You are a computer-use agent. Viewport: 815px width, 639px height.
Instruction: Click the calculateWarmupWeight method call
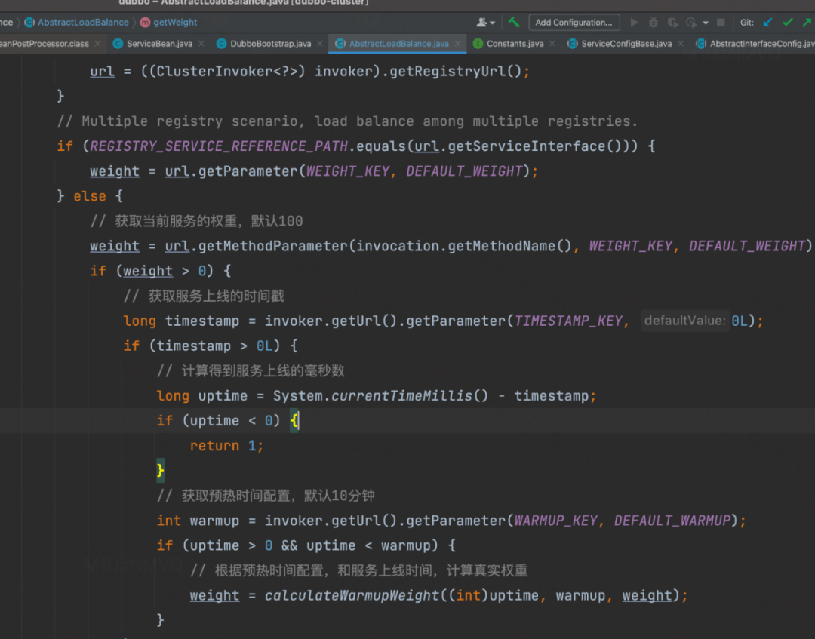coord(352,595)
